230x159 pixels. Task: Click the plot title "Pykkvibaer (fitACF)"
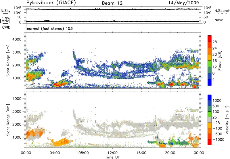click(51, 3)
